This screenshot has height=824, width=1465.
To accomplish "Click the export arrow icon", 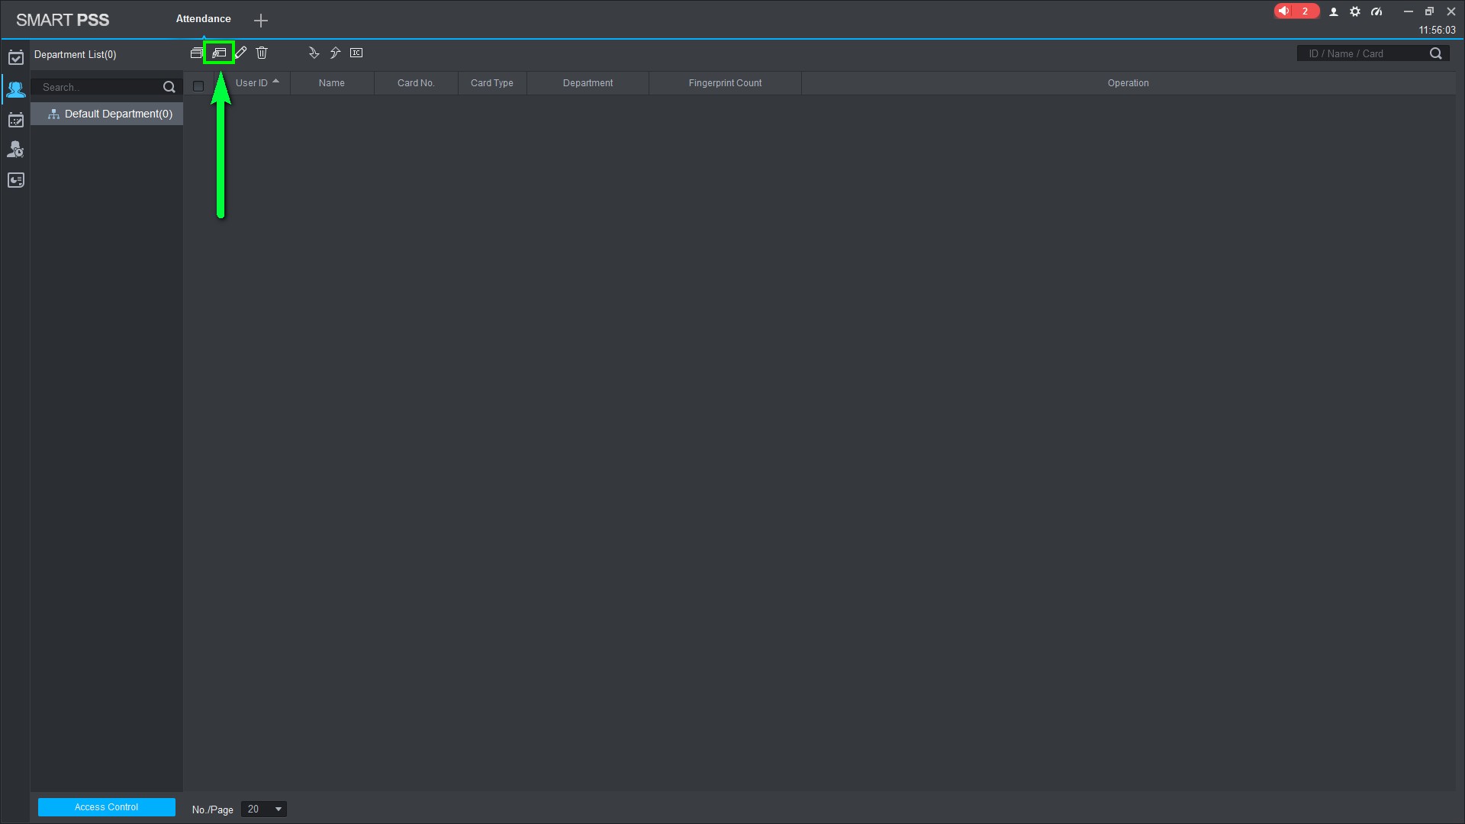I will pos(335,53).
